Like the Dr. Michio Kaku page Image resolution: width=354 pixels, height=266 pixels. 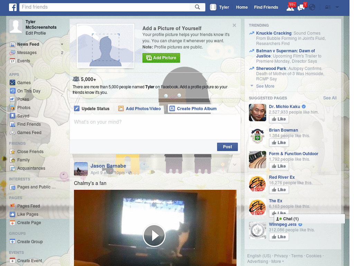(279, 119)
